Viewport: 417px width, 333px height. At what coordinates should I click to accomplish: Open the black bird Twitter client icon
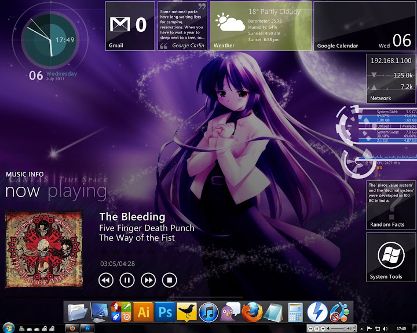point(186,312)
